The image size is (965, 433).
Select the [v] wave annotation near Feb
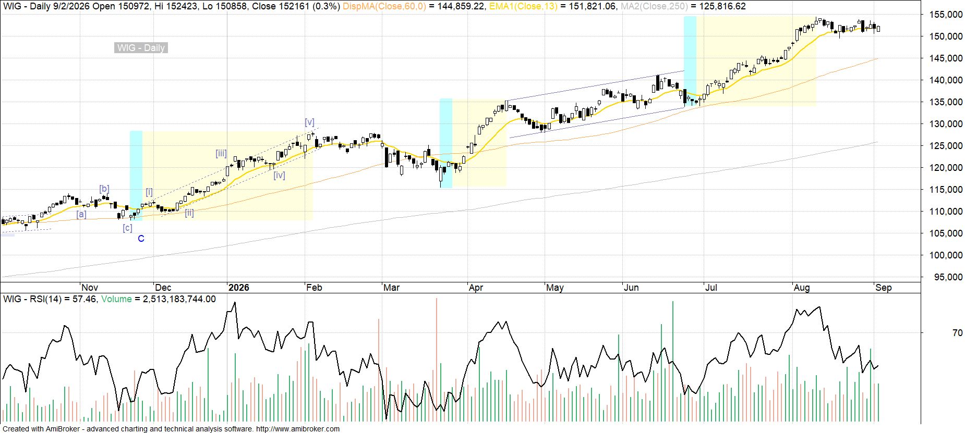(x=310, y=122)
